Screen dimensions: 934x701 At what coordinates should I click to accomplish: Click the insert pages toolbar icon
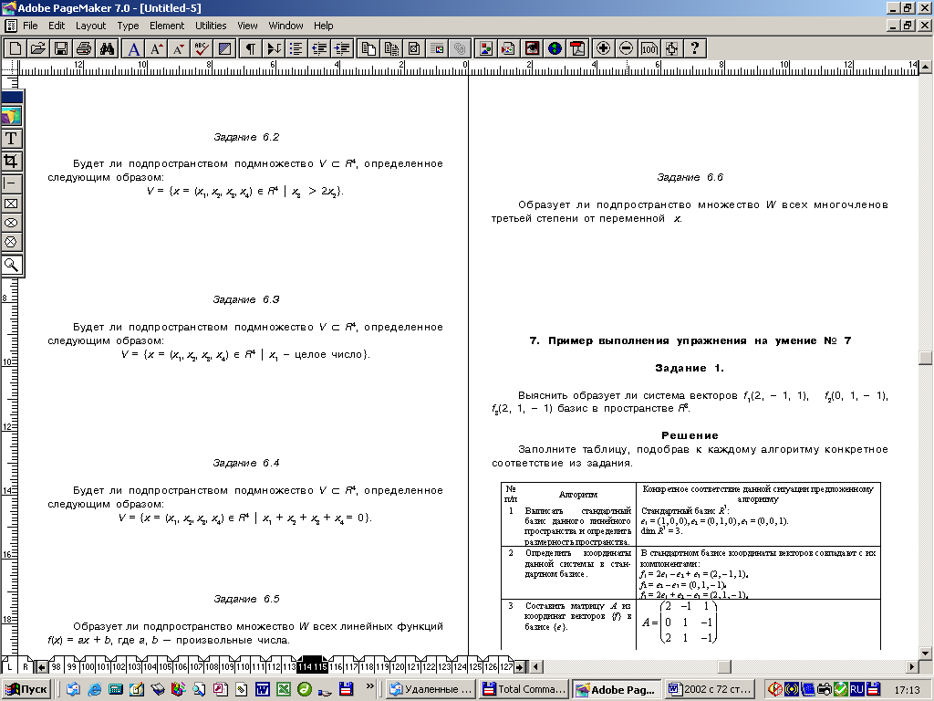[368, 48]
